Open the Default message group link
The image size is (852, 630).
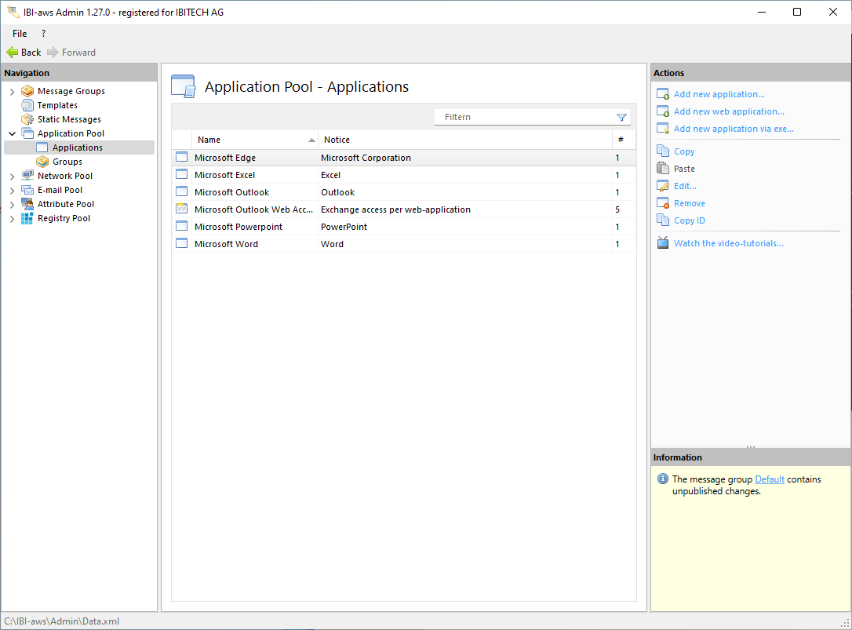pyautogui.click(x=769, y=479)
